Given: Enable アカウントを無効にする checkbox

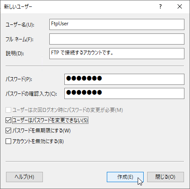Looking at the screenshot, I should 8,141.
